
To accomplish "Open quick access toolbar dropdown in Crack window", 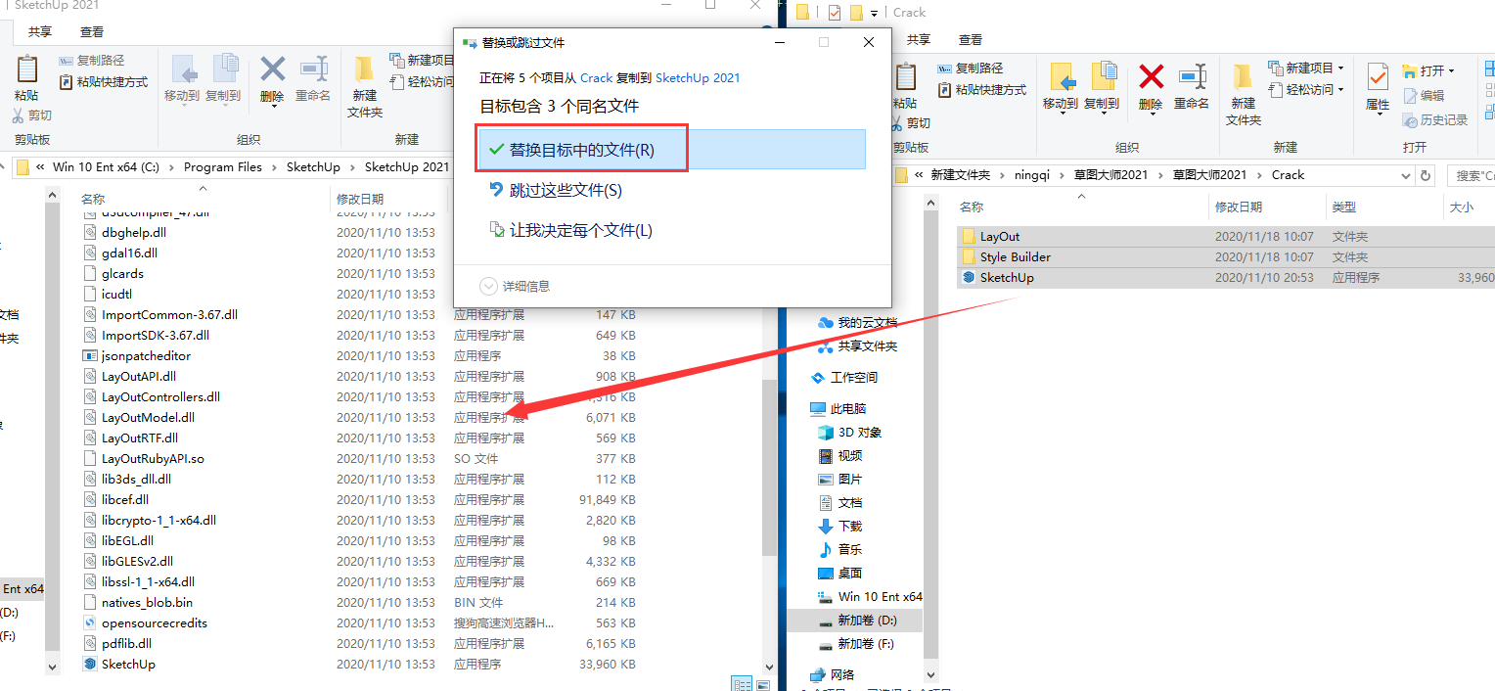I will click(874, 13).
